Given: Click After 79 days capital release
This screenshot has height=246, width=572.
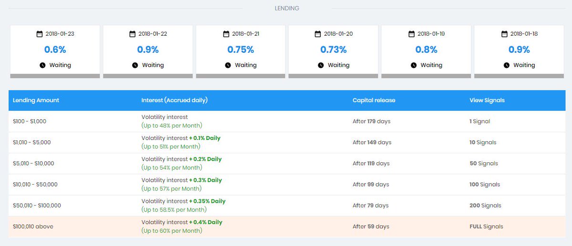Looking at the screenshot, I should click(x=370, y=206).
